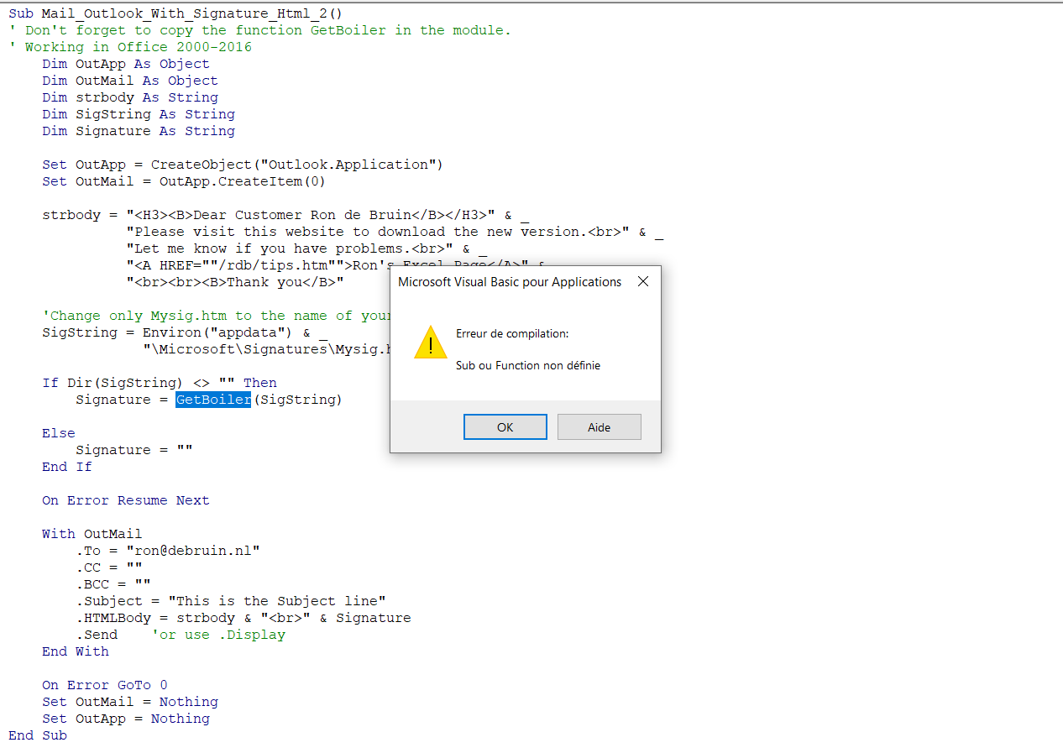The width and height of the screenshot is (1063, 753).
Task: Click the "Dim Signature As String" line
Action: pos(139,131)
